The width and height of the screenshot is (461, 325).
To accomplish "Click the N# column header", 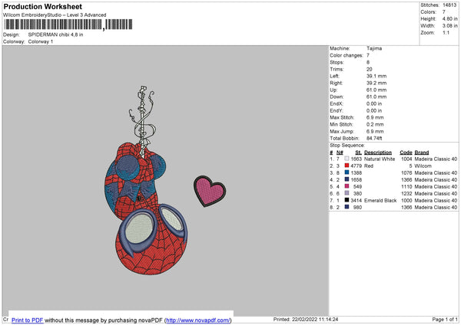I will click(x=340, y=153).
